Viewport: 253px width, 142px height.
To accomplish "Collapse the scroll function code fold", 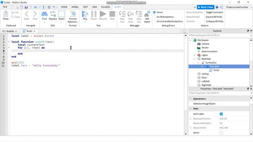I will coord(9,42).
